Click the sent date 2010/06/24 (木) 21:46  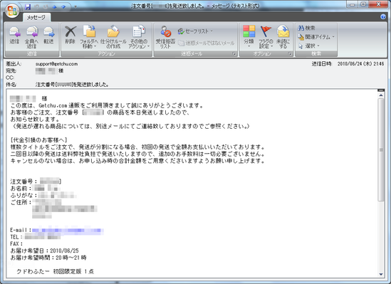360,64
